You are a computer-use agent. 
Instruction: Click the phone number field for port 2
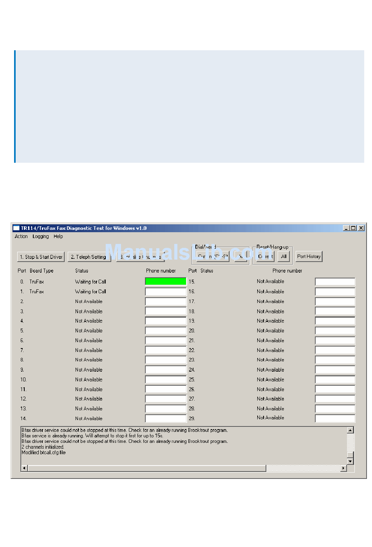[x=166, y=301]
